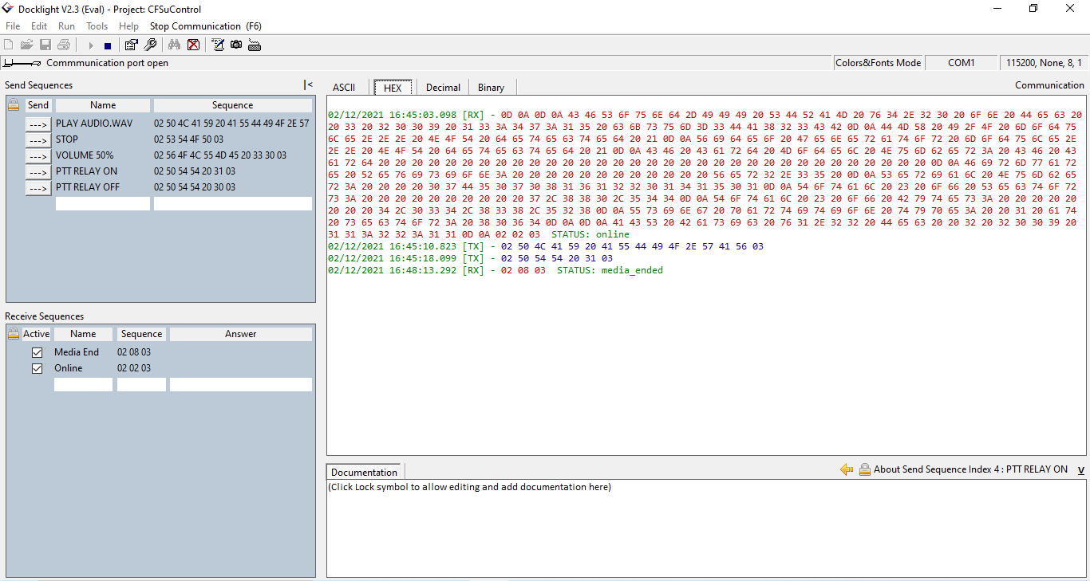Open the Tools menu

pyautogui.click(x=97, y=26)
